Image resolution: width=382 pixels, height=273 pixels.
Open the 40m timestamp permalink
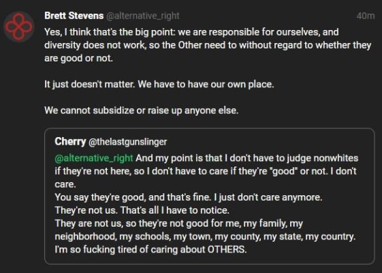click(366, 16)
